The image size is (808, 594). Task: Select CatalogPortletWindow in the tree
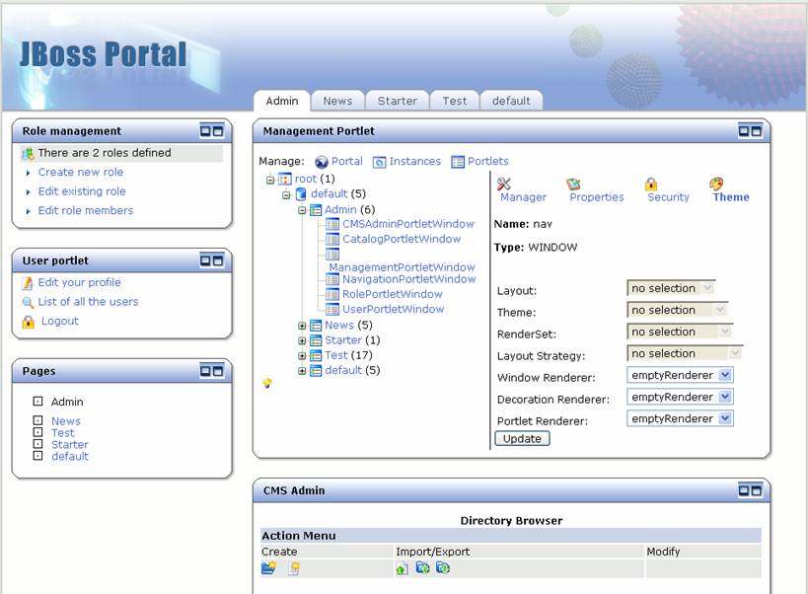[x=402, y=239]
